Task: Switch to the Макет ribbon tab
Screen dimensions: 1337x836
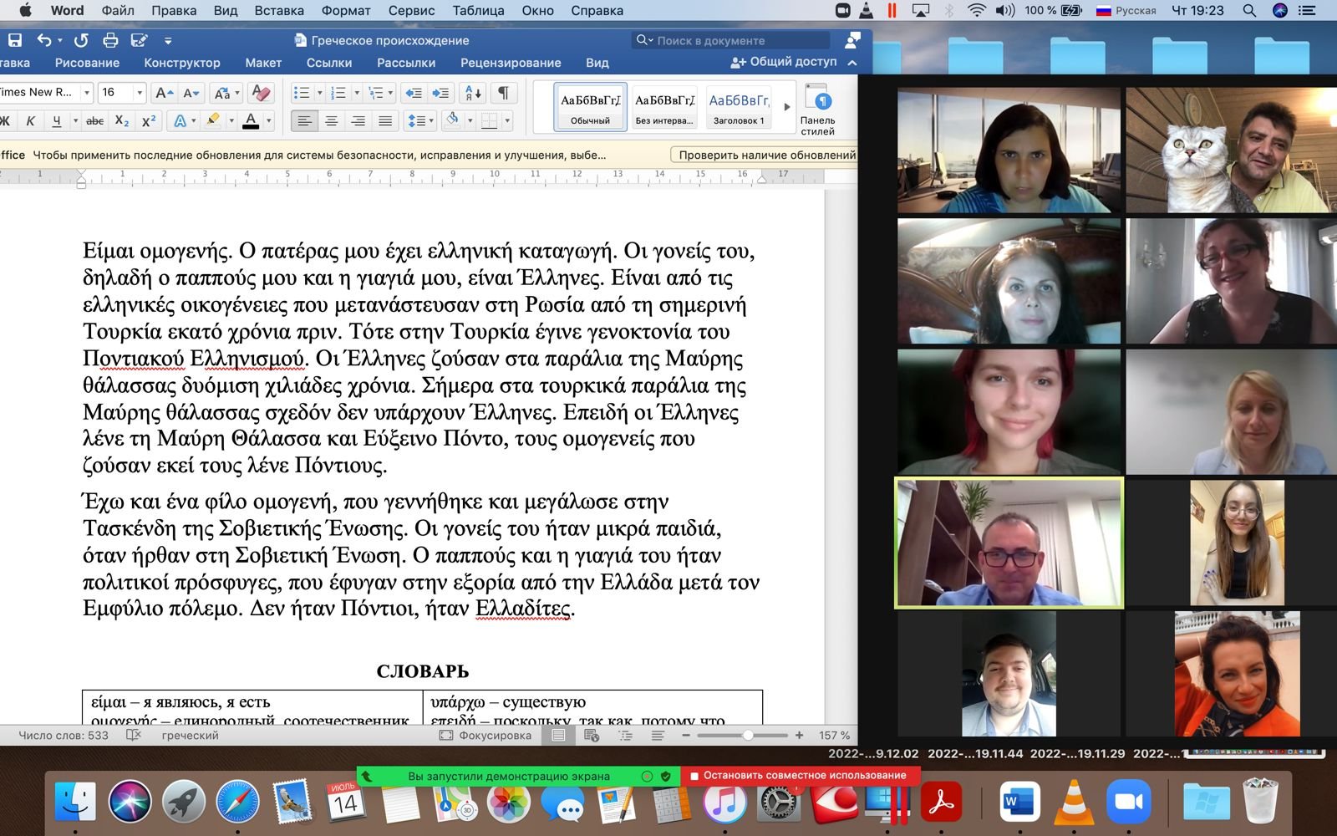Action: pos(263,63)
